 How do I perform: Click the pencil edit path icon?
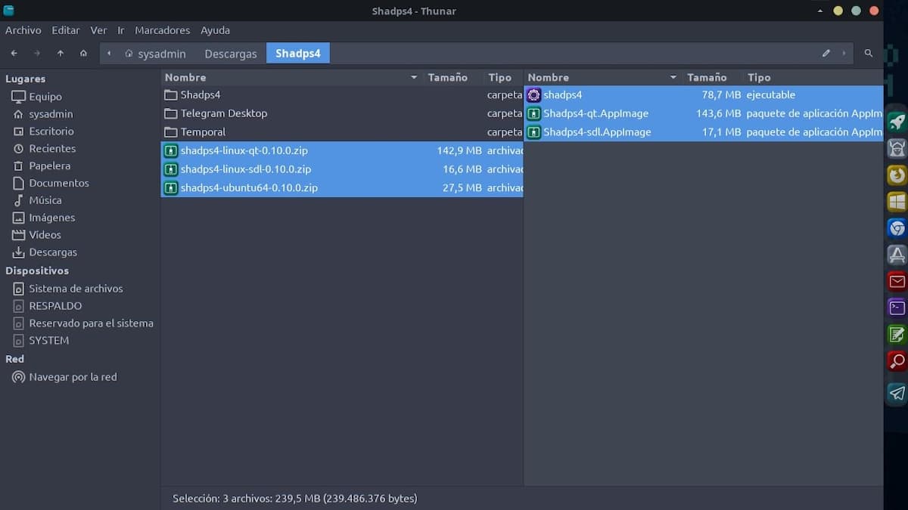click(826, 54)
